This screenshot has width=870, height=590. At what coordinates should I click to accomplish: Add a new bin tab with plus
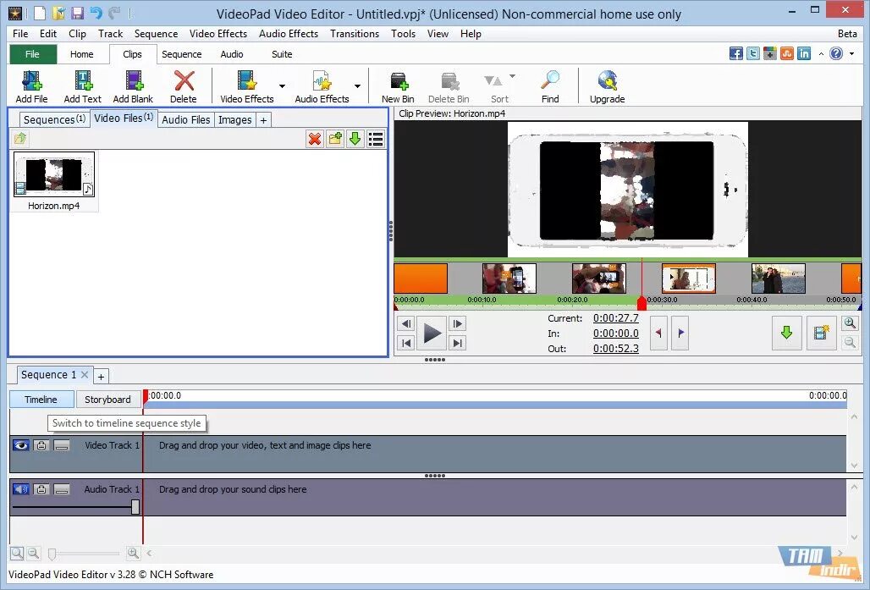263,120
